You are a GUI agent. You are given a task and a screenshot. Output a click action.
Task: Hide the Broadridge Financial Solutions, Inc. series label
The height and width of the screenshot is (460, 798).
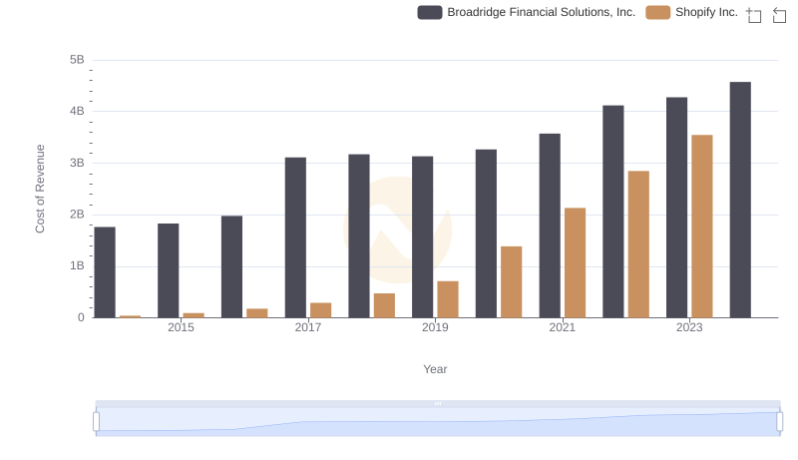click(x=541, y=12)
